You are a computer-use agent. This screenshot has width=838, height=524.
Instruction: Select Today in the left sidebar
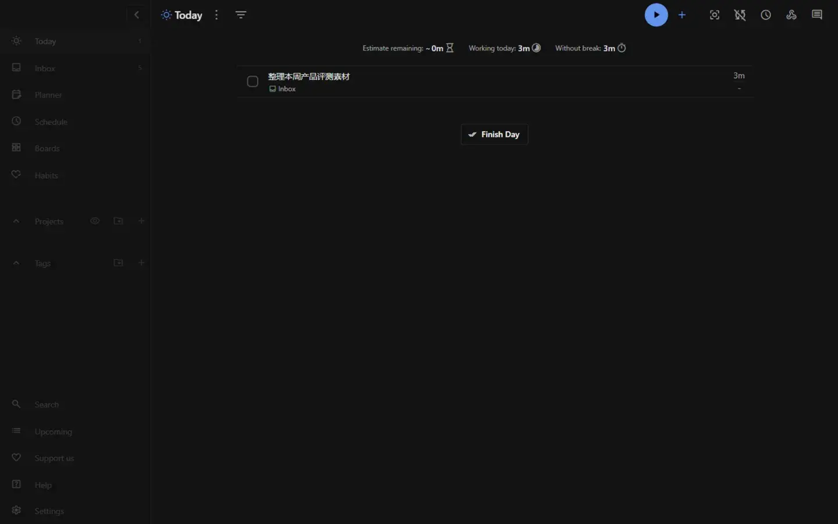(76, 41)
